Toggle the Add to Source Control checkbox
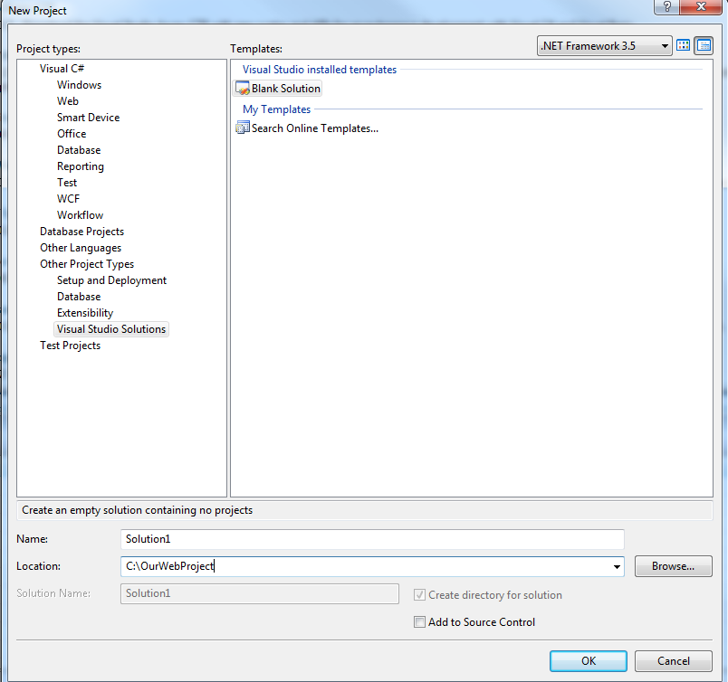 419,621
